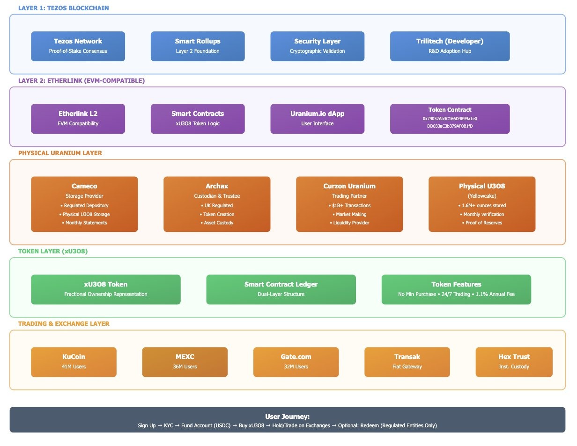Open the Curzon Uranium card
This screenshot has height=446, width=577.
point(349,204)
